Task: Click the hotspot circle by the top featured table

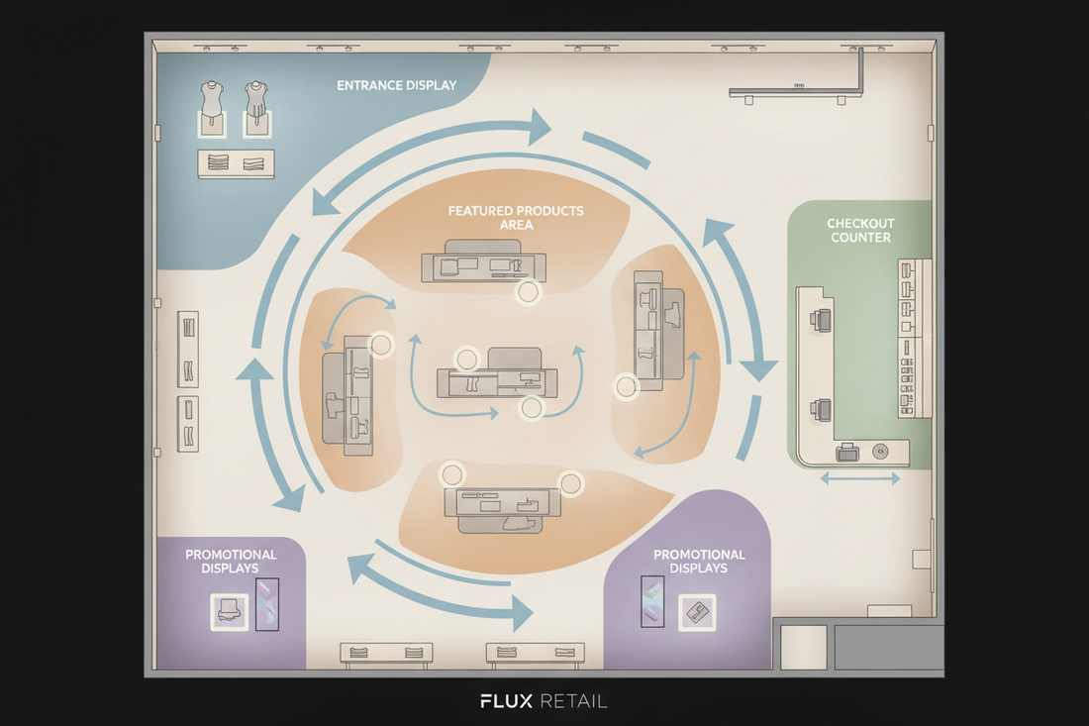Action: pos(528,292)
